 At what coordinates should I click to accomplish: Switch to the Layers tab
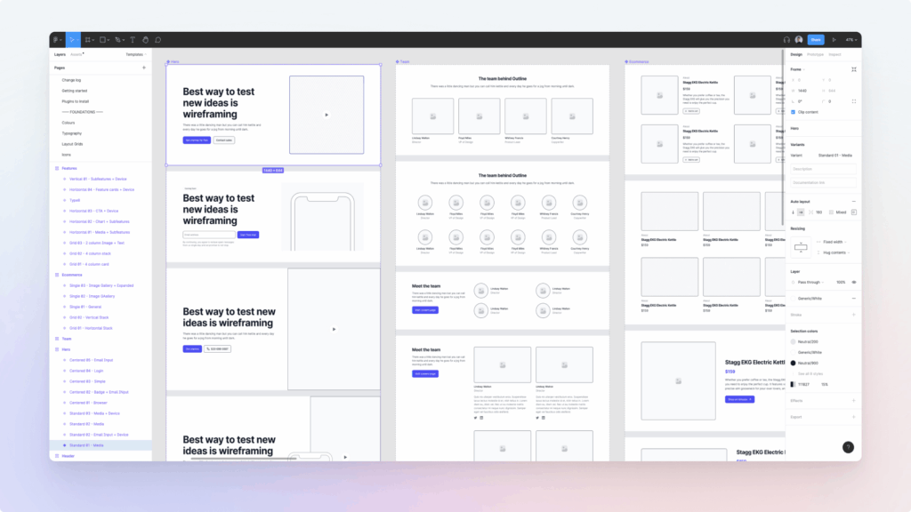coord(60,54)
